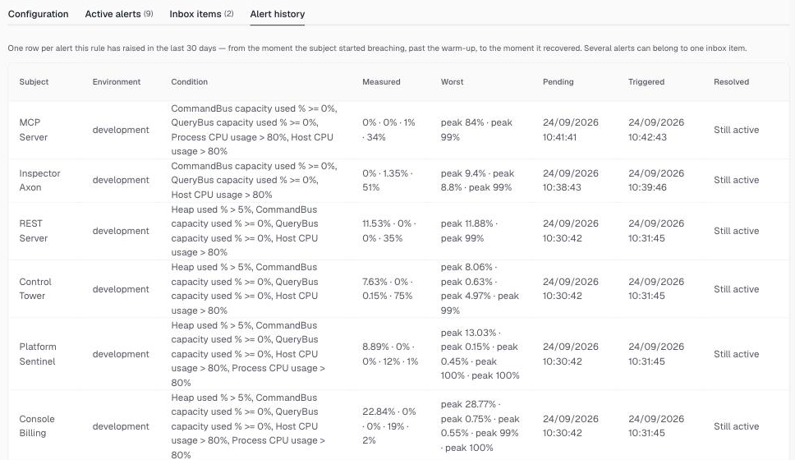The image size is (795, 460).
Task: Switch to the Configuration tab
Action: pos(38,14)
